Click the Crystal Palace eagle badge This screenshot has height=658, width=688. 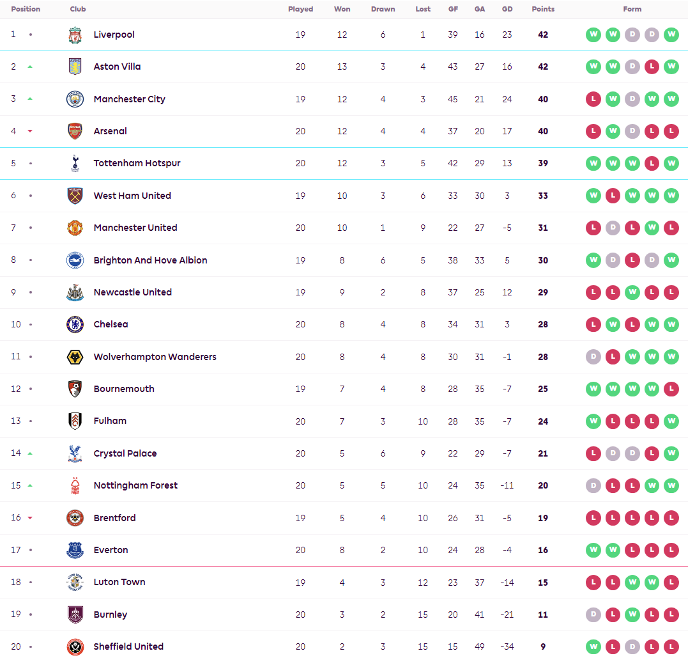(x=75, y=453)
